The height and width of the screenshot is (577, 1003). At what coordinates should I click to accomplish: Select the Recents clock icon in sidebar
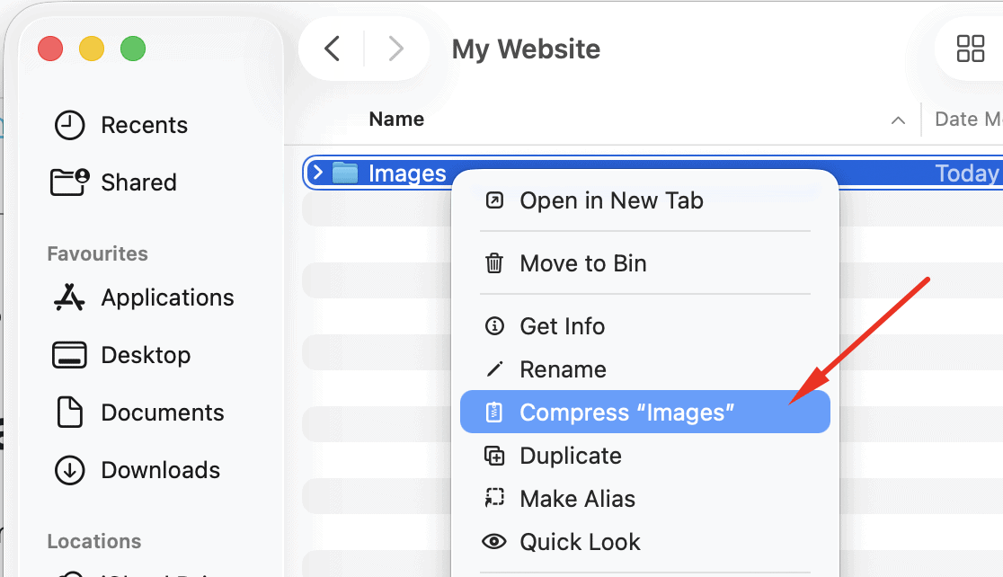tap(69, 125)
